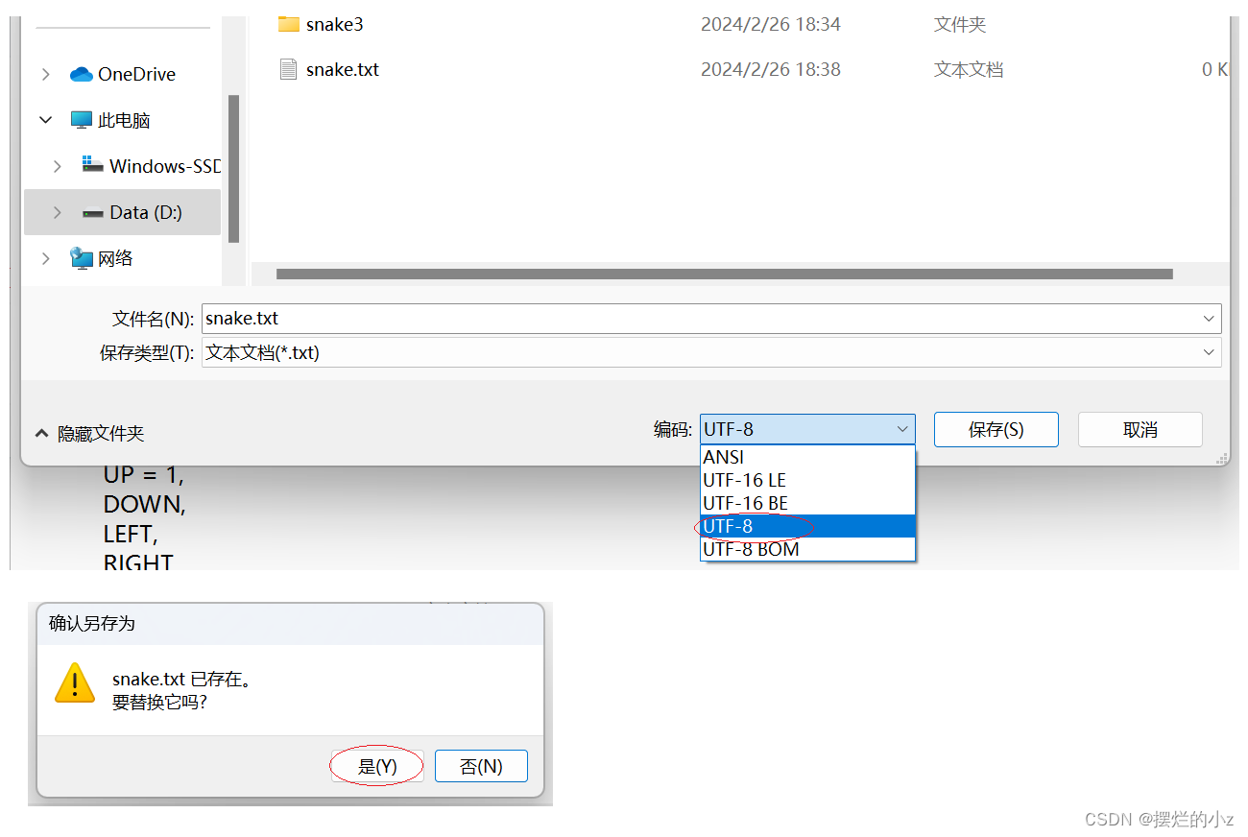
Task: Expand the Data (D:) tree node
Action: [x=58, y=212]
